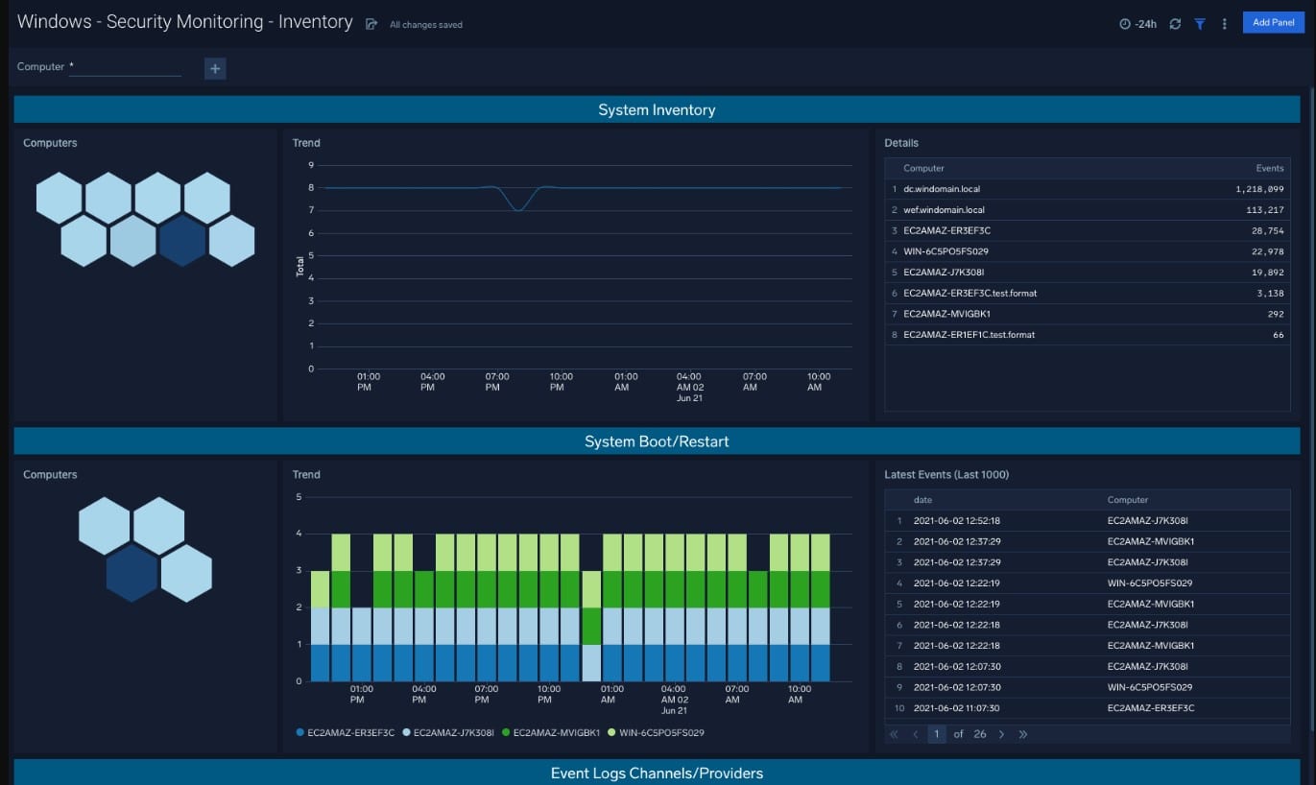Jump to first page of Latest Events
Screen dimensions: 1316x785
pos(894,734)
